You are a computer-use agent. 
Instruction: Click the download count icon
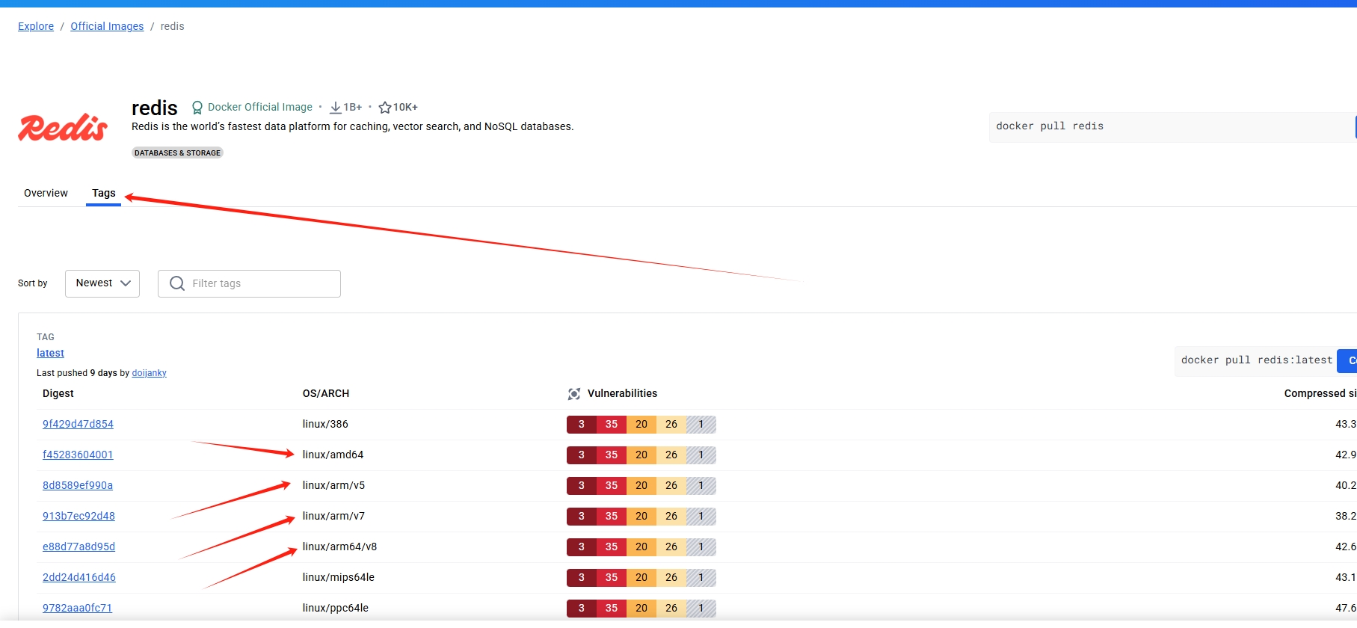336,108
